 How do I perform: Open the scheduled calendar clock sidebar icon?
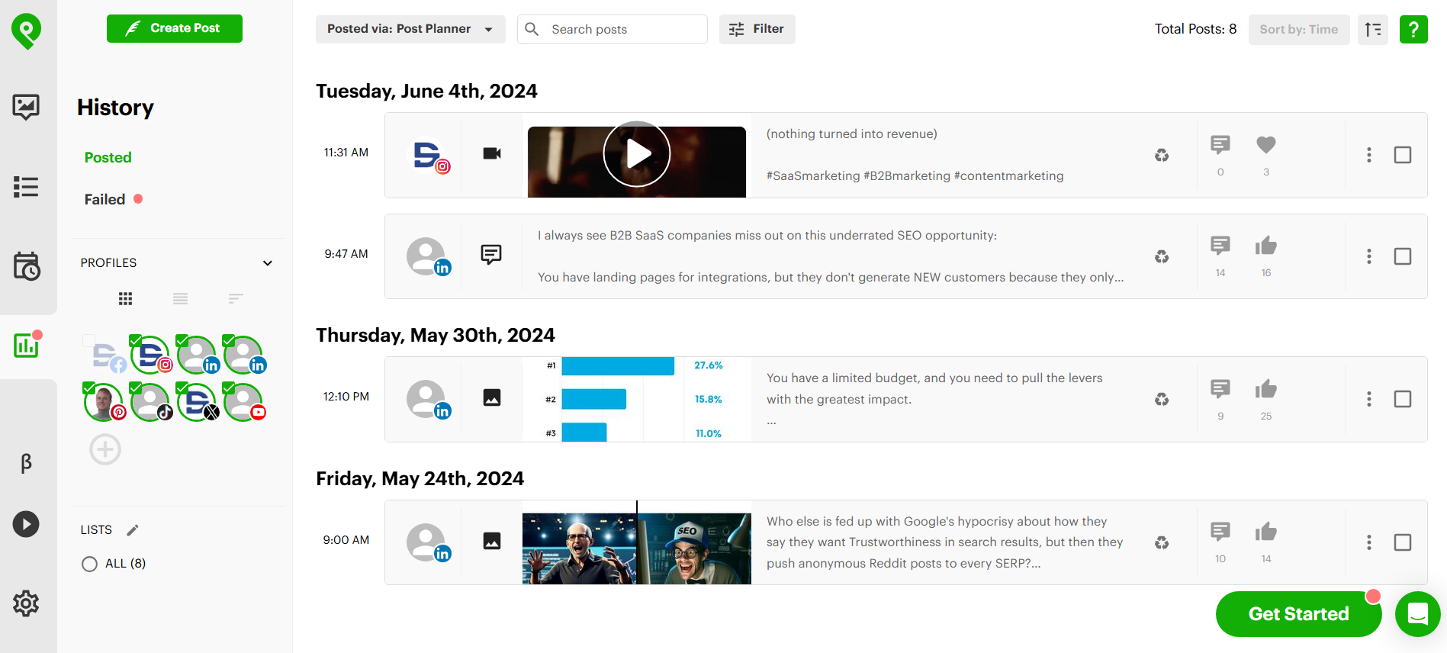pyautogui.click(x=27, y=266)
